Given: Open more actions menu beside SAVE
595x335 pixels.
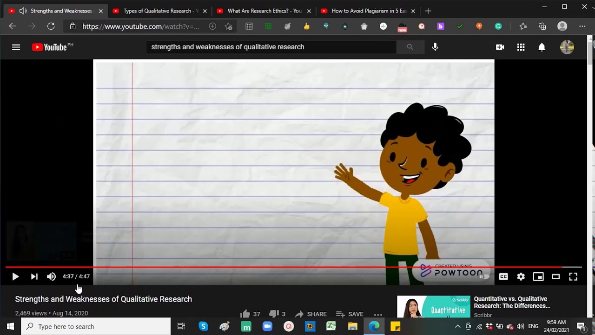Looking at the screenshot, I should pyautogui.click(x=378, y=314).
